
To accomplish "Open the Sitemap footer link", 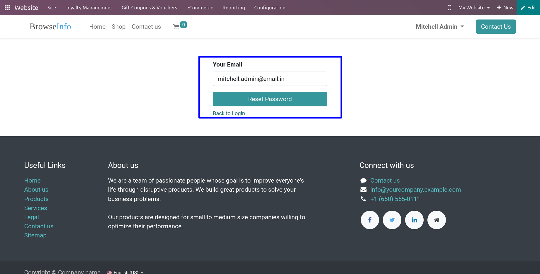I will (35, 235).
